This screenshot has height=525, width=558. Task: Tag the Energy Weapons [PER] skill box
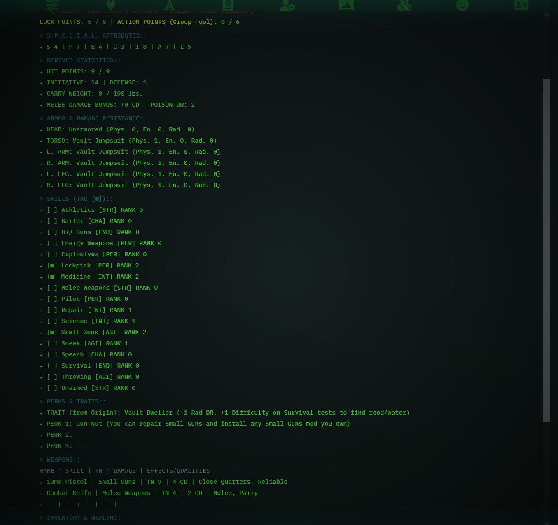52,243
